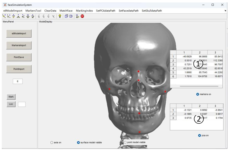Click the empty input field beside Loc

click(22, 104)
